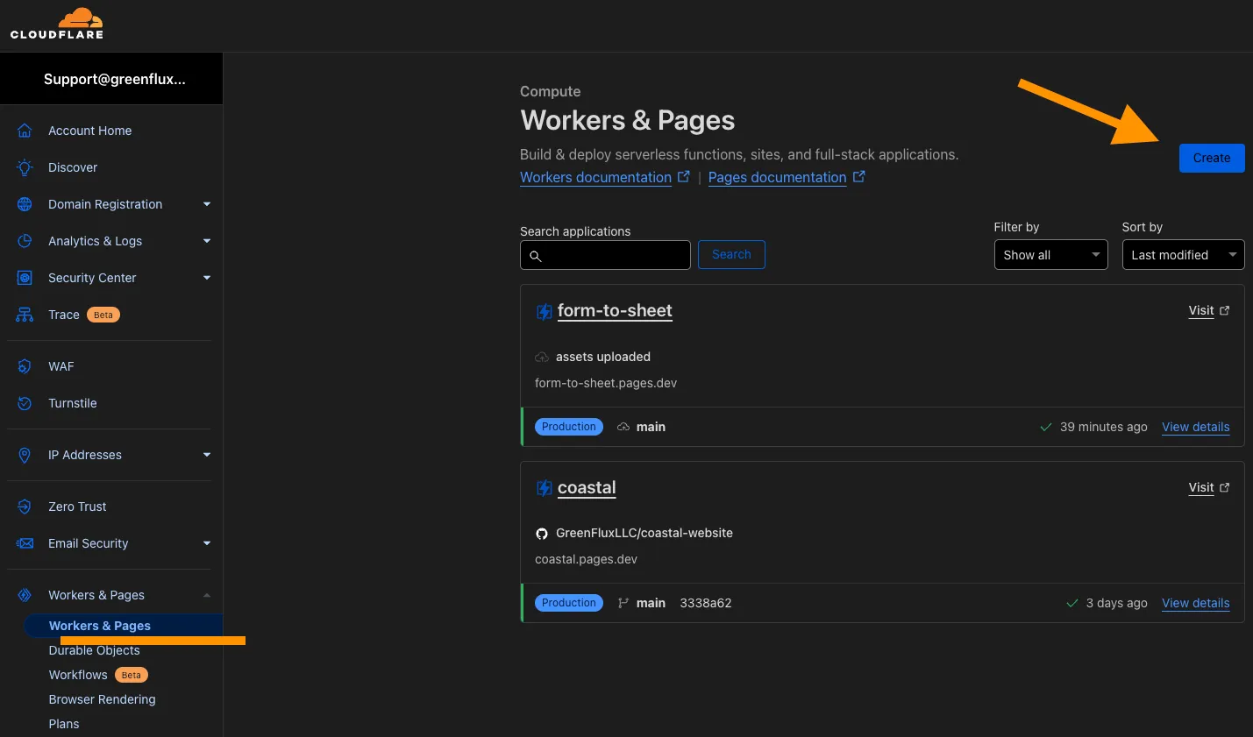Expand the Domain Registration submenu arrow
This screenshot has height=737, width=1253.
coord(207,204)
